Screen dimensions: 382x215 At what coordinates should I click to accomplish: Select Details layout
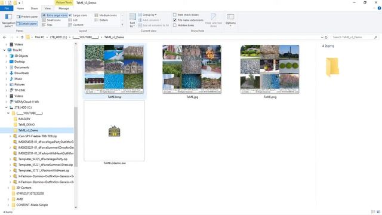pos(101,20)
